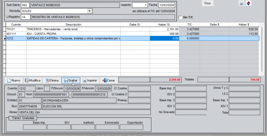
Task: Click the Exonerado field
Action: coord(107,127)
